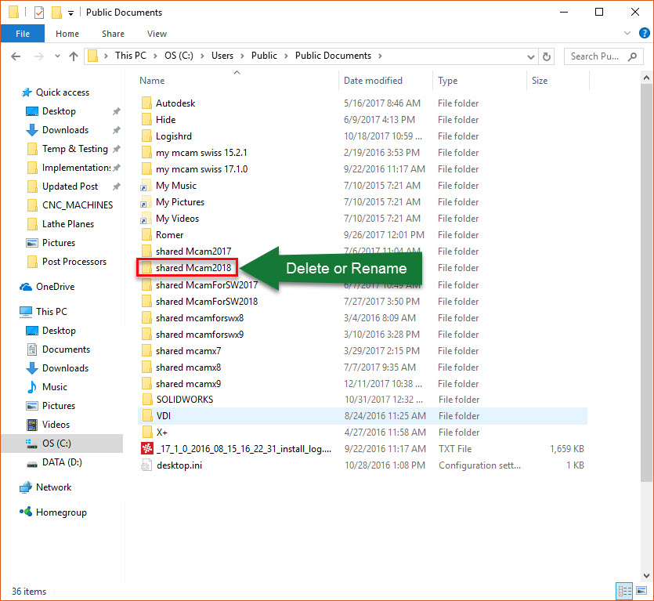
Task: Select the shared Mcam2018 folder
Action: tap(193, 267)
